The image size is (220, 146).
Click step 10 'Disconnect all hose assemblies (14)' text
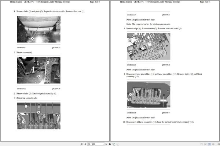[x=160, y=122]
